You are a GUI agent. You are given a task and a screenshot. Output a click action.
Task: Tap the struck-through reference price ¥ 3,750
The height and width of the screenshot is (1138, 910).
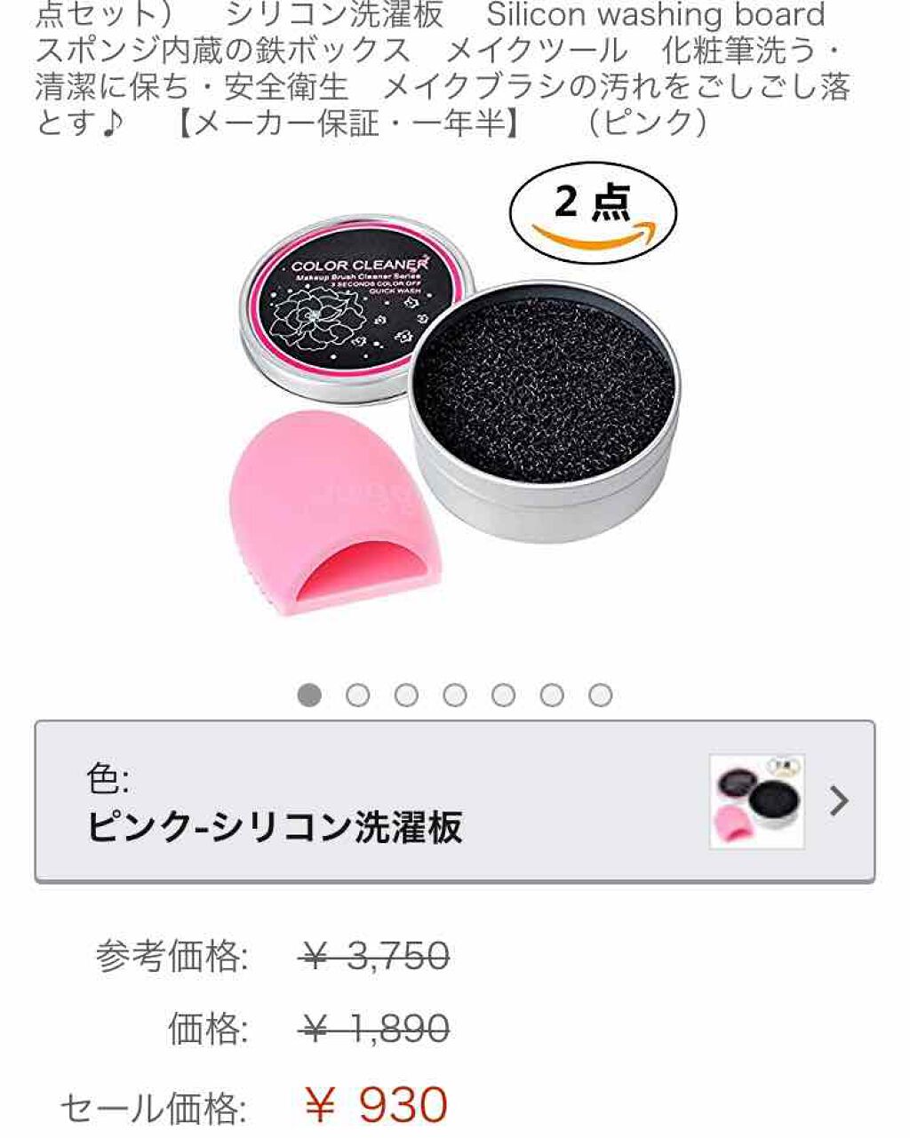pos(374,957)
